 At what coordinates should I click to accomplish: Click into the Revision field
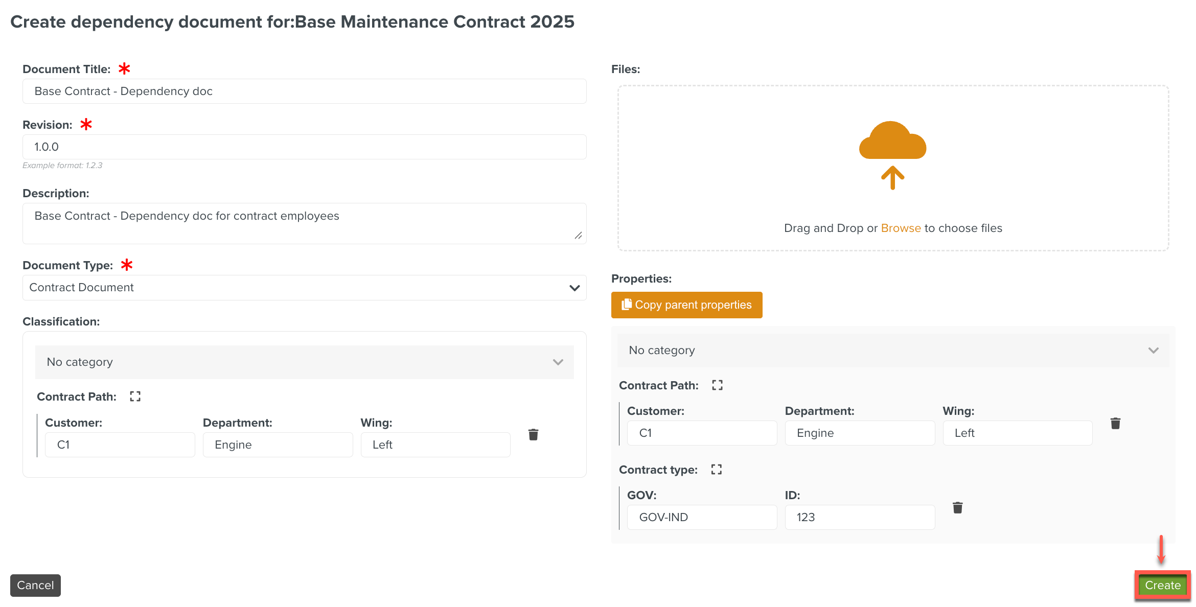click(304, 147)
